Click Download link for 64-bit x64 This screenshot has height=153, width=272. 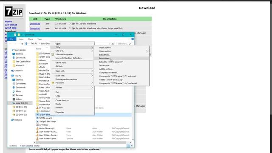35,28
